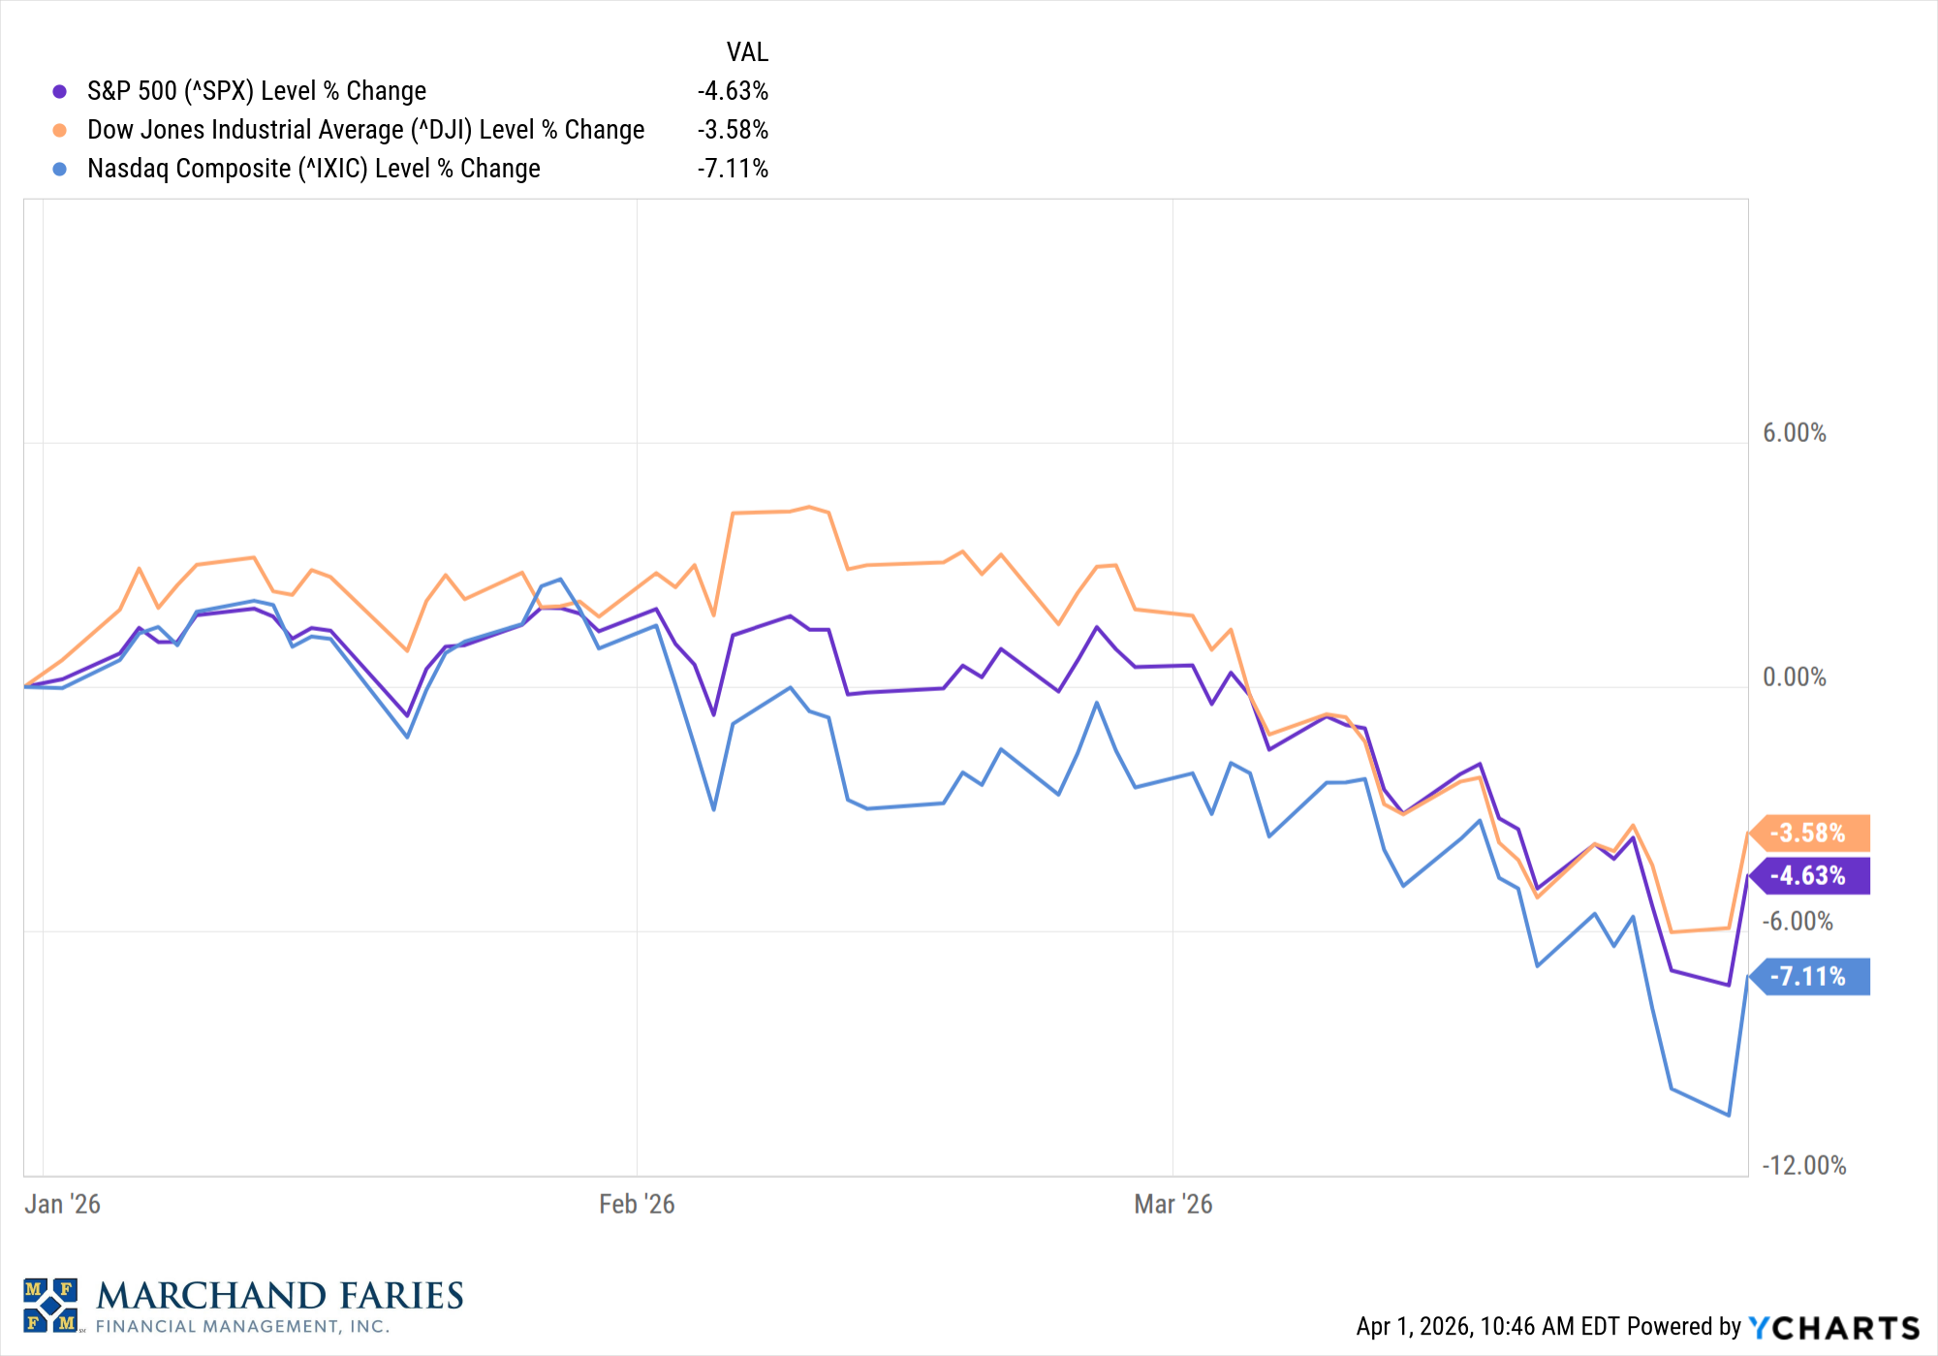Click the orange Dow Jones legend dot
The height and width of the screenshot is (1356, 1938).
click(x=60, y=130)
